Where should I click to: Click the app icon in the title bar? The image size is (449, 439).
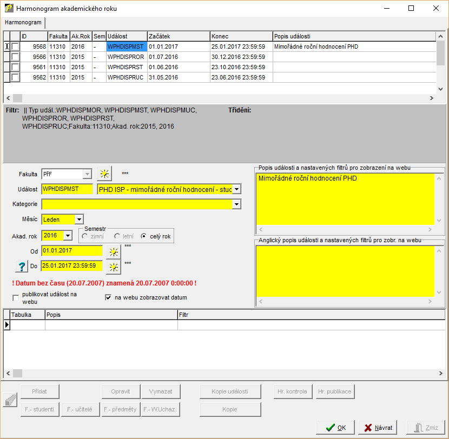[8, 9]
